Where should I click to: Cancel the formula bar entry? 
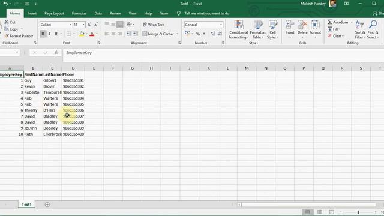(x=35, y=52)
